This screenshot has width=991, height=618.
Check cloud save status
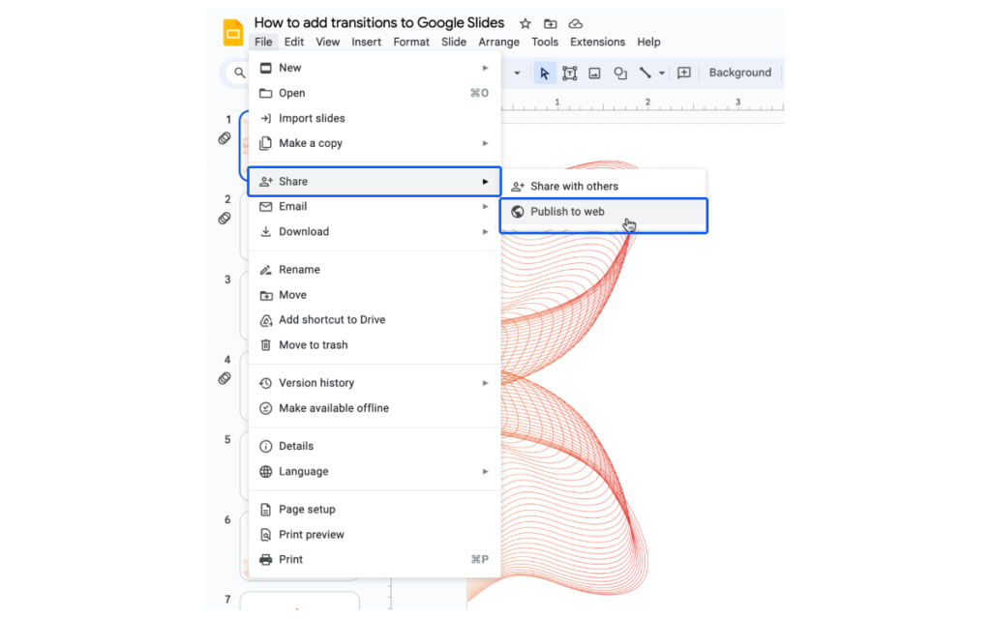(575, 22)
